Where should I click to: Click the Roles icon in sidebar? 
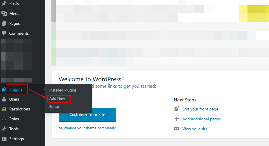pos(4,119)
